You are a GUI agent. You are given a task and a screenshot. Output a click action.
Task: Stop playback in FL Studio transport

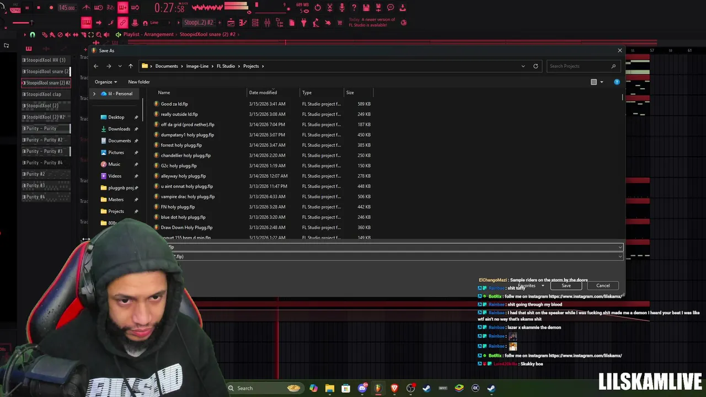39,8
